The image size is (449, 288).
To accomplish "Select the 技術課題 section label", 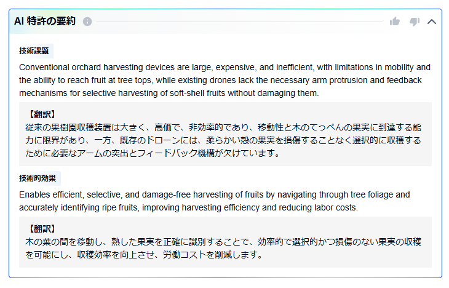I will pyautogui.click(x=34, y=51).
